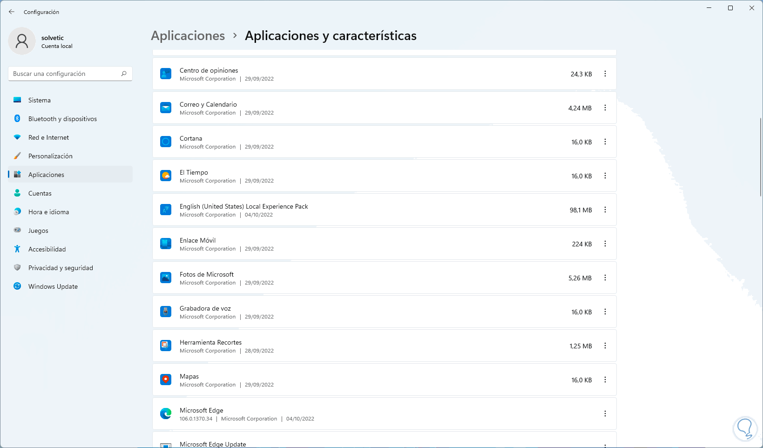The height and width of the screenshot is (448, 763).
Task: Select Bluetooth y dispositivos in sidebar
Action: [x=62, y=119]
